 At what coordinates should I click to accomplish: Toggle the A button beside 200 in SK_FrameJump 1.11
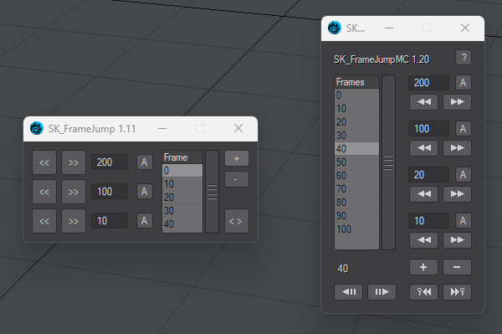(145, 162)
